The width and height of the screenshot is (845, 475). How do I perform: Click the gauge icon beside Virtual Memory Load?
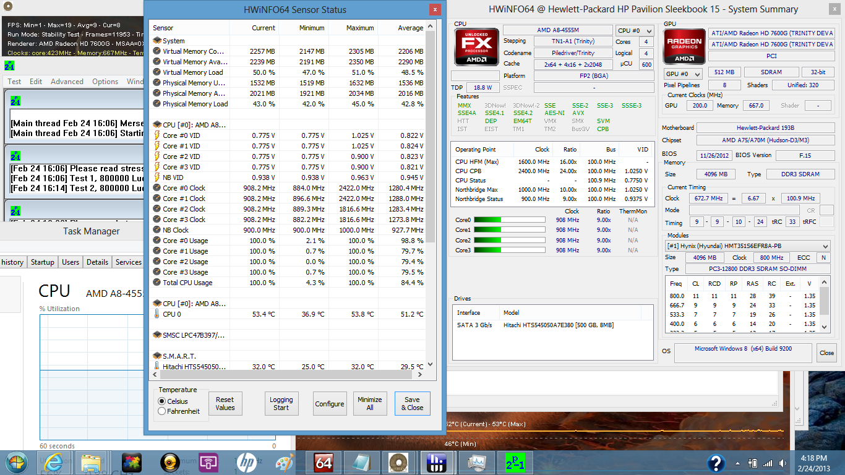(157, 72)
